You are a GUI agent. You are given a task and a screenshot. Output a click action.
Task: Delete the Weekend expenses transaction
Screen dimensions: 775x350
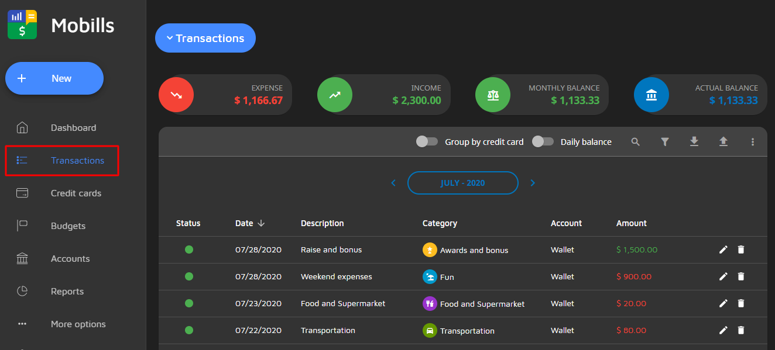click(x=741, y=277)
